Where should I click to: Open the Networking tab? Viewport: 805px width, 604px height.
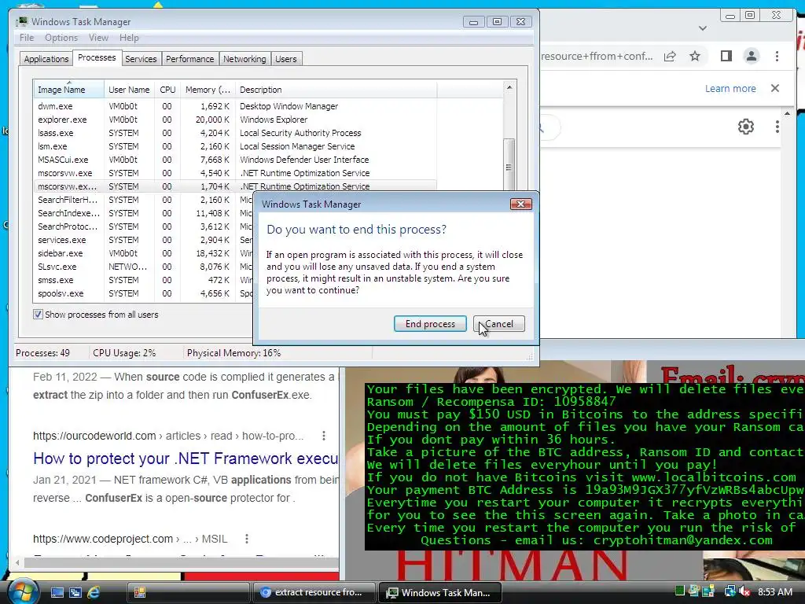pyautogui.click(x=244, y=59)
